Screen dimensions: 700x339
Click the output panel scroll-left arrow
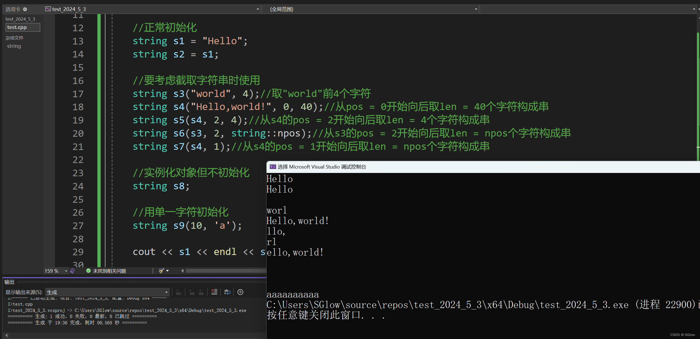point(6,335)
